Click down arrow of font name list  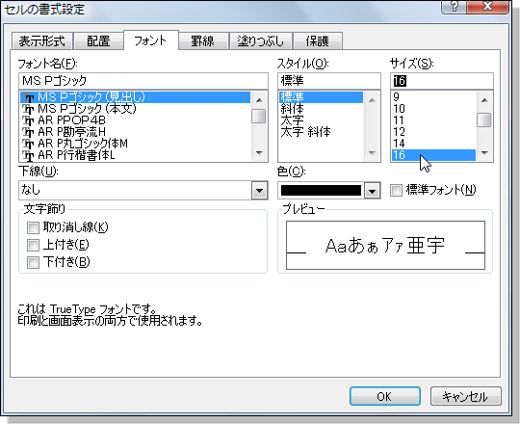click(x=259, y=153)
